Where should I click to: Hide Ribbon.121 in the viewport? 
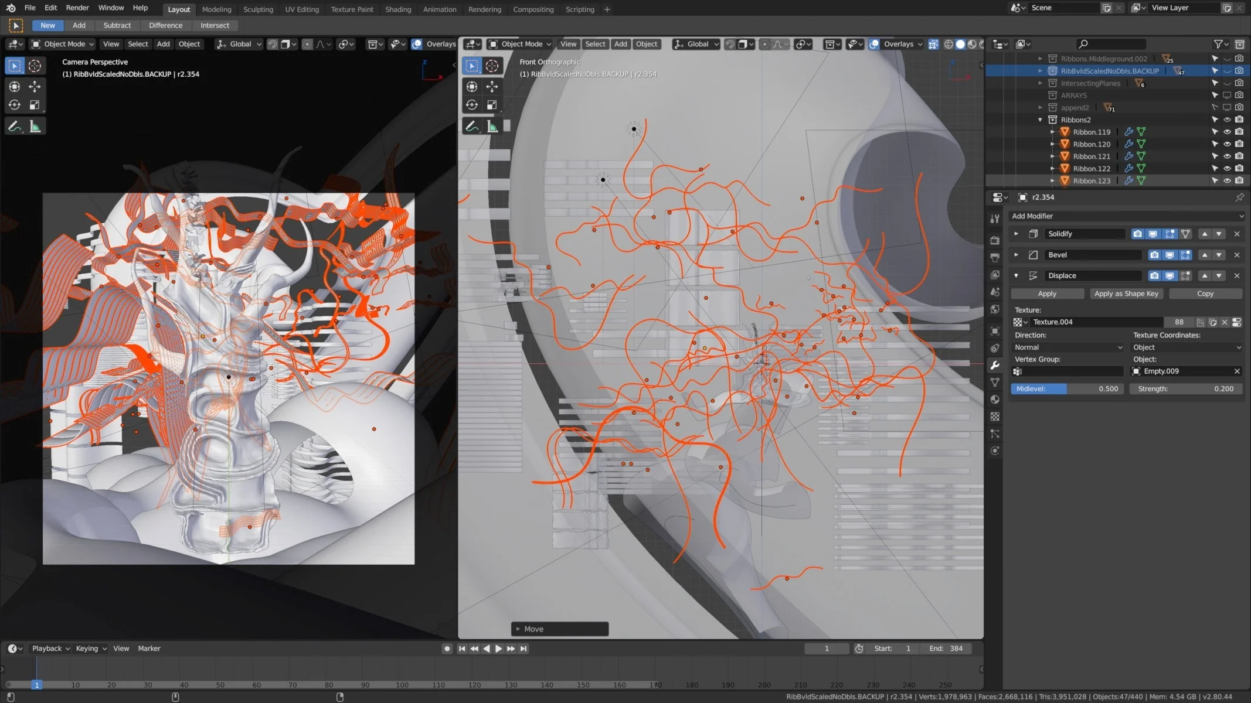(x=1226, y=156)
